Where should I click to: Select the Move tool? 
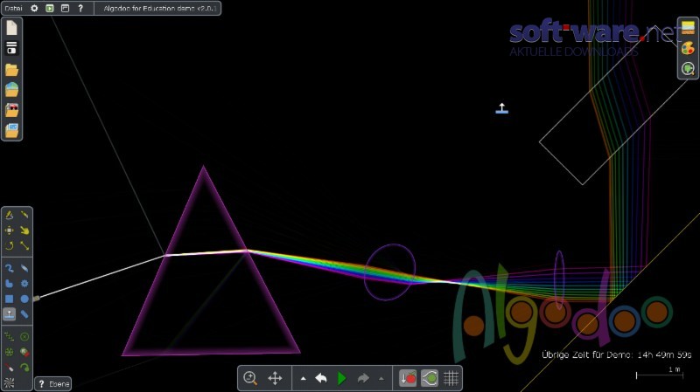9,230
